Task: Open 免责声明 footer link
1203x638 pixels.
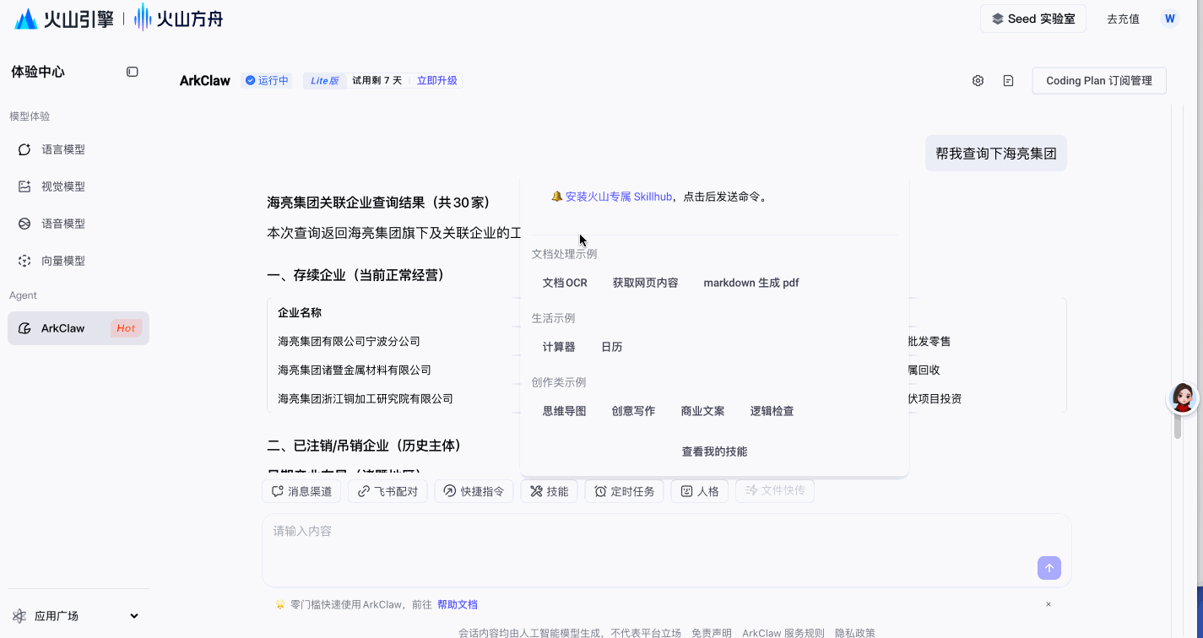Action: pyautogui.click(x=712, y=633)
